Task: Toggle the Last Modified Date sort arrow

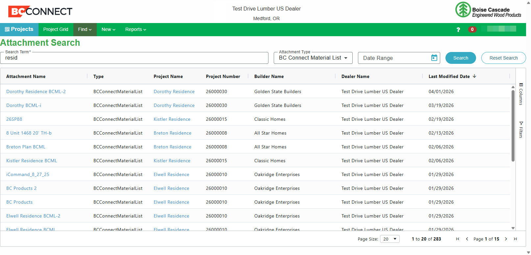Action: (x=474, y=76)
